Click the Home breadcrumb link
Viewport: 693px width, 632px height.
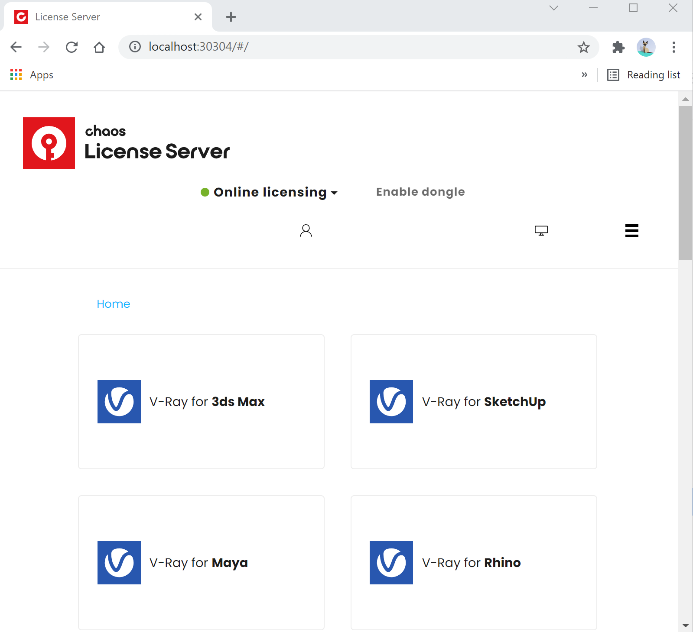pyautogui.click(x=114, y=304)
